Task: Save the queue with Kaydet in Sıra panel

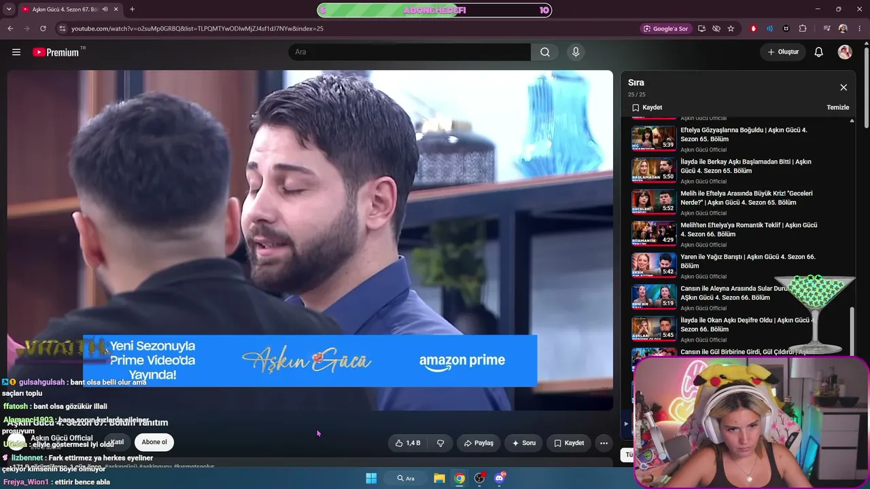Action: click(647, 107)
